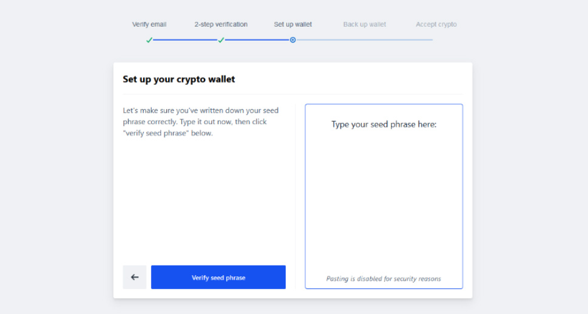This screenshot has height=314, width=588.
Task: Click the 'Set up your crypto wallet' heading
Action: (179, 79)
